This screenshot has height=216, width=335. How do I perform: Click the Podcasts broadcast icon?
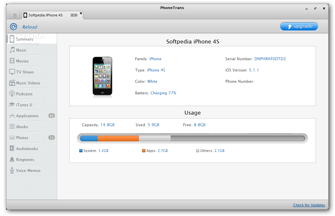click(12, 94)
